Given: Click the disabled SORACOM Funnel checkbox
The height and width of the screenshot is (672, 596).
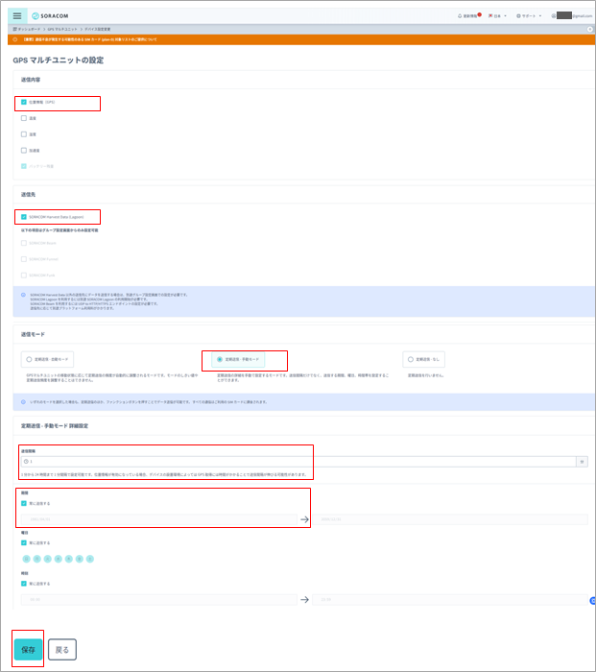Looking at the screenshot, I should (x=24, y=259).
